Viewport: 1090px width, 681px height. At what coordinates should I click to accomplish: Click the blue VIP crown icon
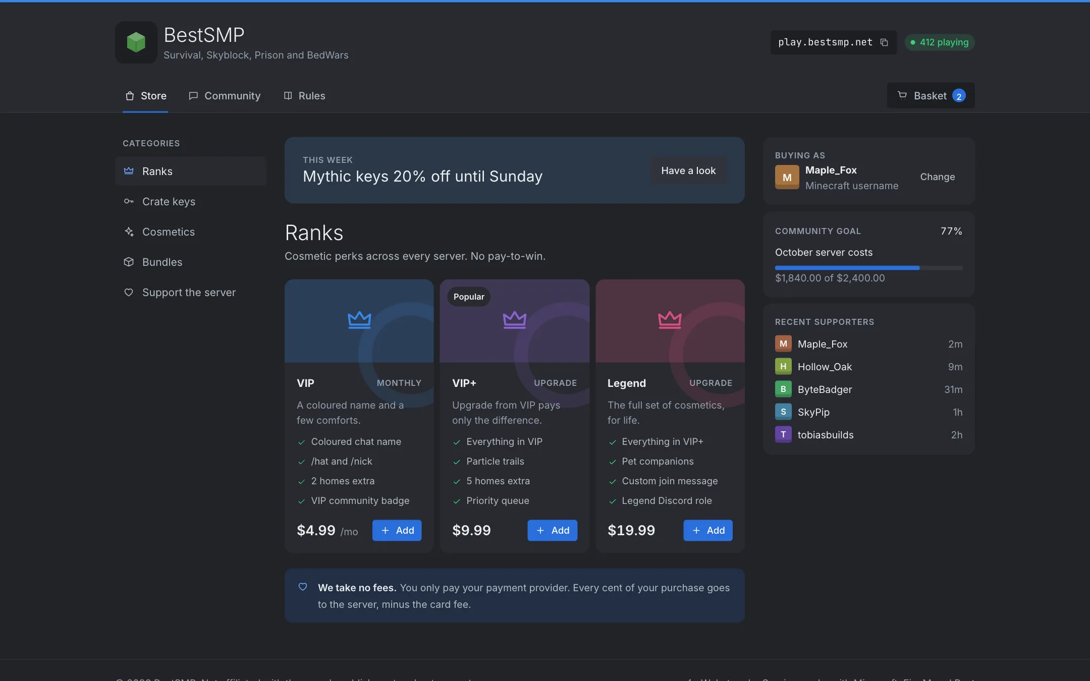pyautogui.click(x=359, y=320)
